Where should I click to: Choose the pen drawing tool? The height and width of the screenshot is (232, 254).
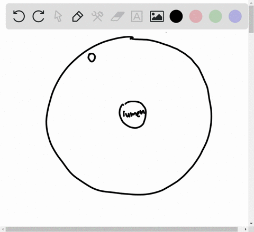(x=78, y=16)
